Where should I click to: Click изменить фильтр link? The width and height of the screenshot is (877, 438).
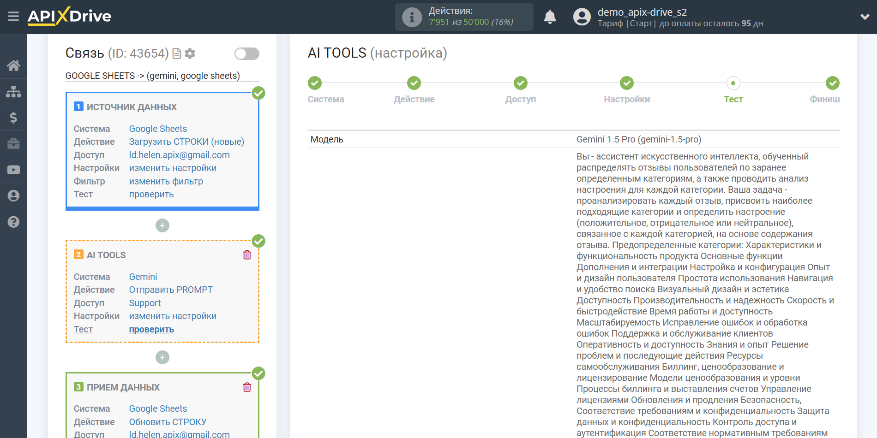[166, 181]
